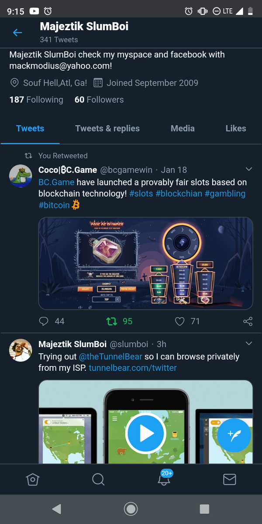
Task: Open the Home feed icon
Action: [33, 479]
